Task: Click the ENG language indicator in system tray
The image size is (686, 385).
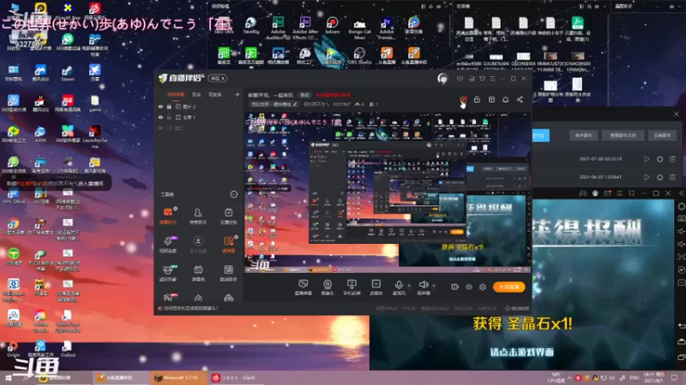Action: pyautogui.click(x=635, y=377)
